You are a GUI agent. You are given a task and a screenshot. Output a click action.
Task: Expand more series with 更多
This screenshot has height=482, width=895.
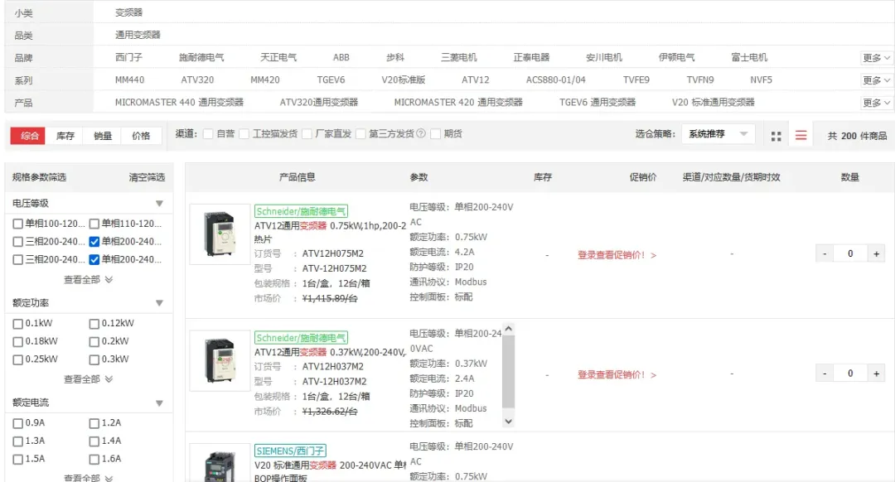coord(876,80)
